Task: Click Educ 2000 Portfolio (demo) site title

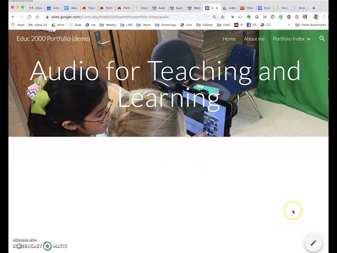Action: click(53, 38)
